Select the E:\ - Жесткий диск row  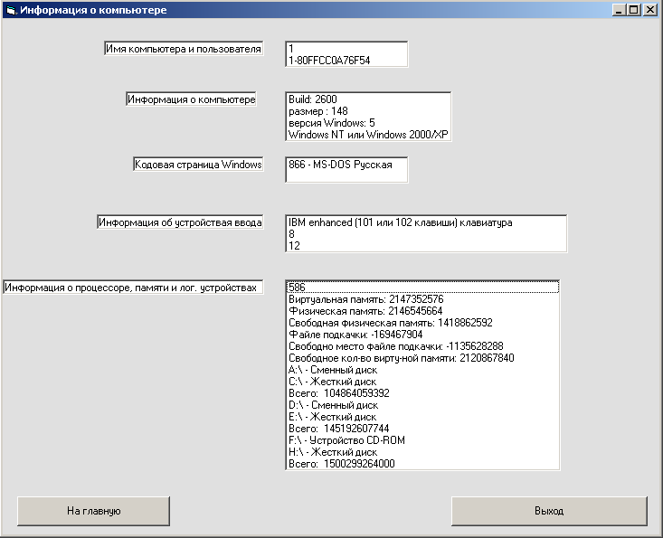(x=422, y=417)
